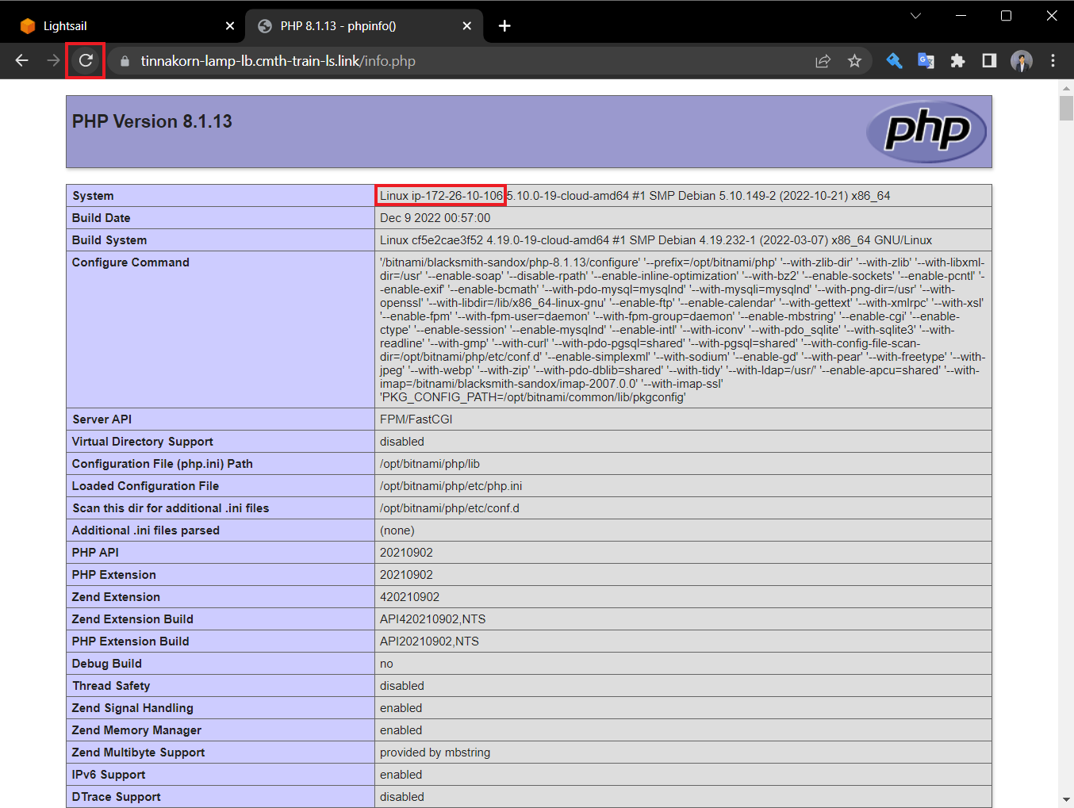This screenshot has height=808, width=1074.
Task: Click the /opt/bitnami/php/etc/conf.d value
Action: 450,508
